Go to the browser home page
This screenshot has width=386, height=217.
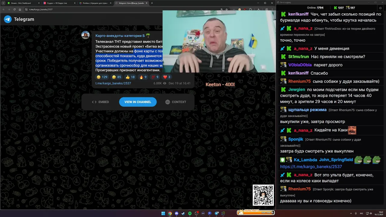pyautogui.click(x=20, y=9)
